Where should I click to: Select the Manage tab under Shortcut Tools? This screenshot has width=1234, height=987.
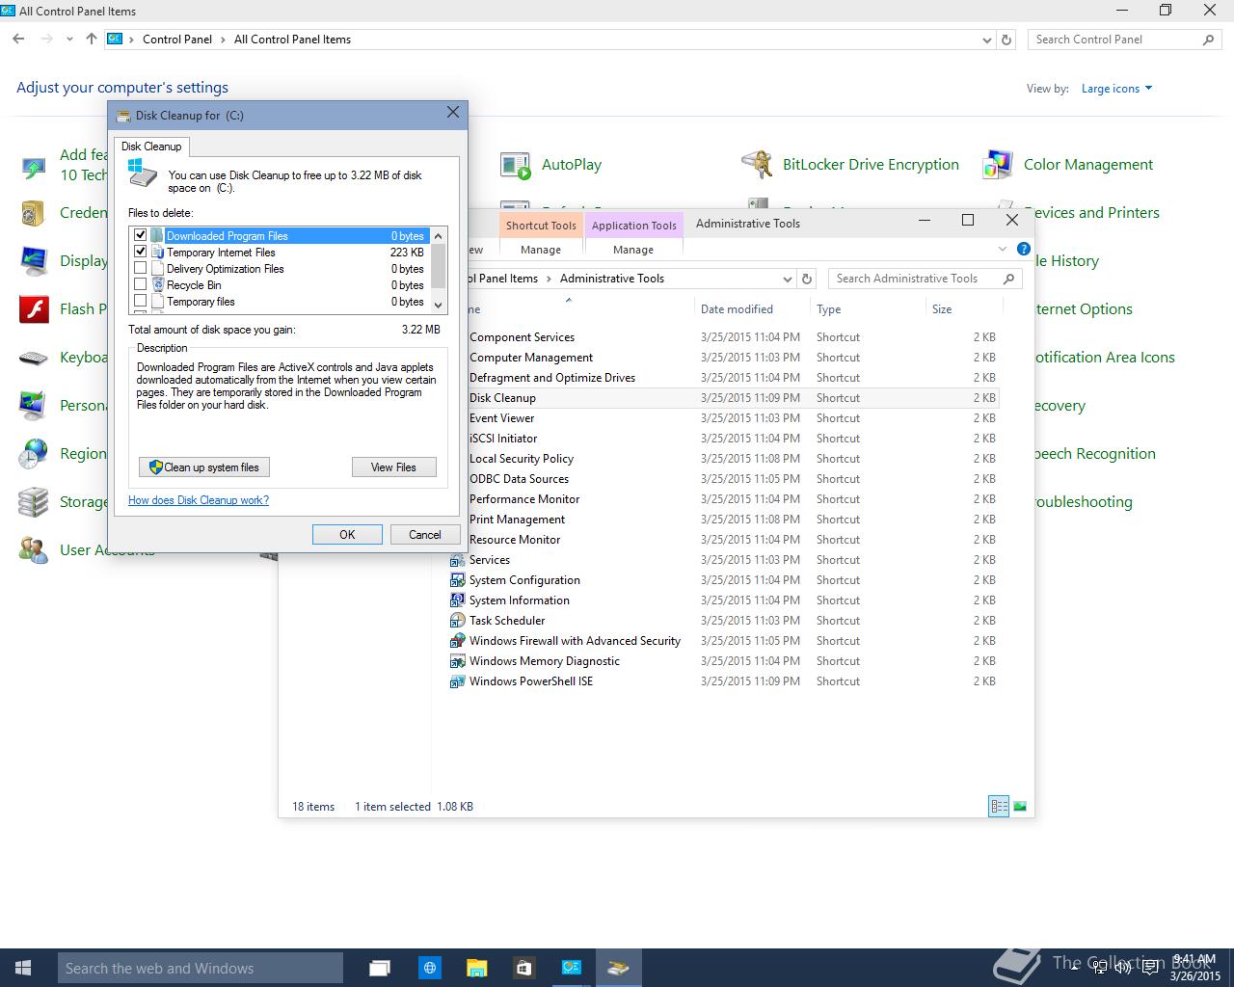point(541,250)
